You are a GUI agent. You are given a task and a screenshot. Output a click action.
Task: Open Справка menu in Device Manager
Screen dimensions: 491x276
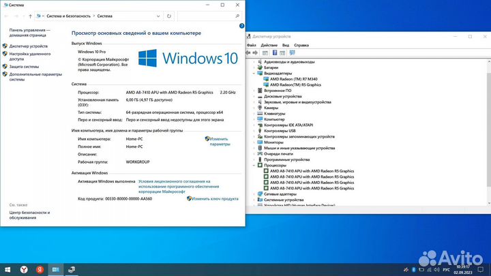coord(301,45)
